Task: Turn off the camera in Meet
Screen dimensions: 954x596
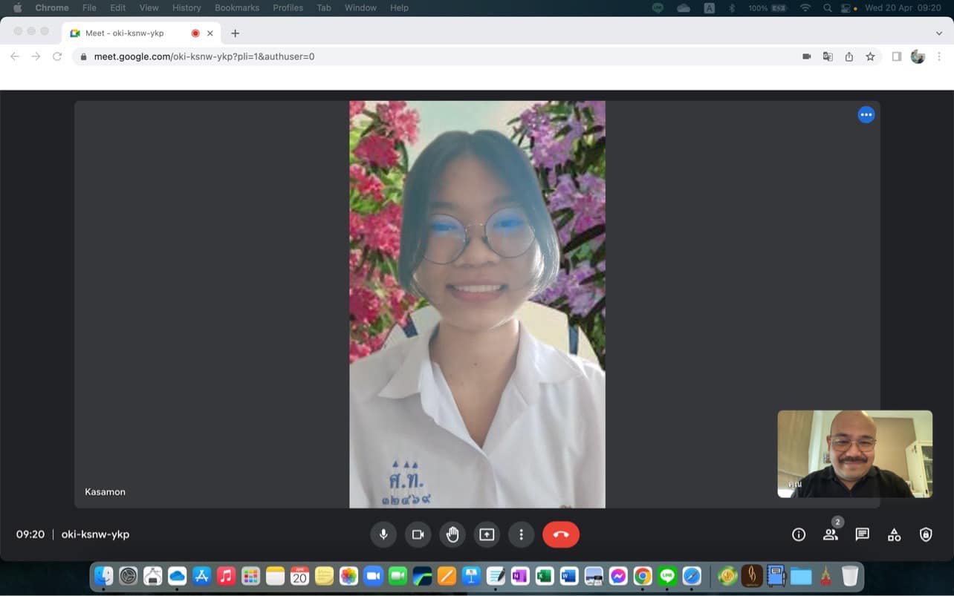Action: pyautogui.click(x=418, y=534)
